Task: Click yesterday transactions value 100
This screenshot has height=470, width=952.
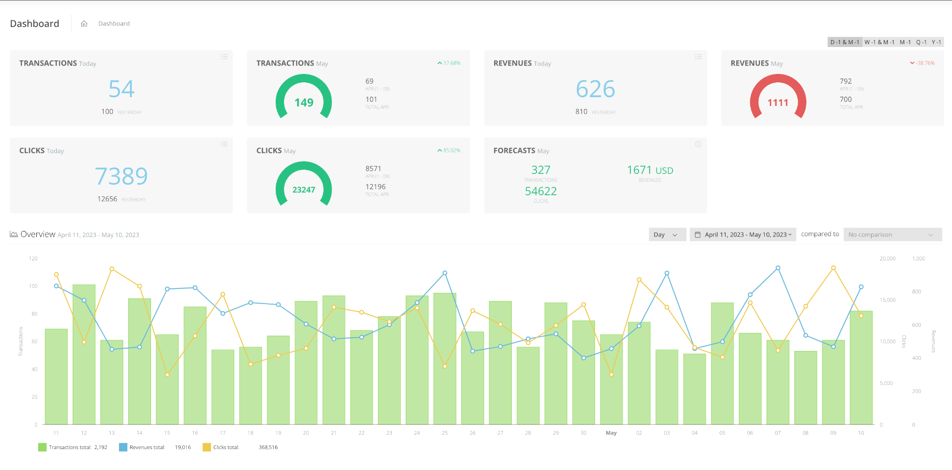Action: 107,112
